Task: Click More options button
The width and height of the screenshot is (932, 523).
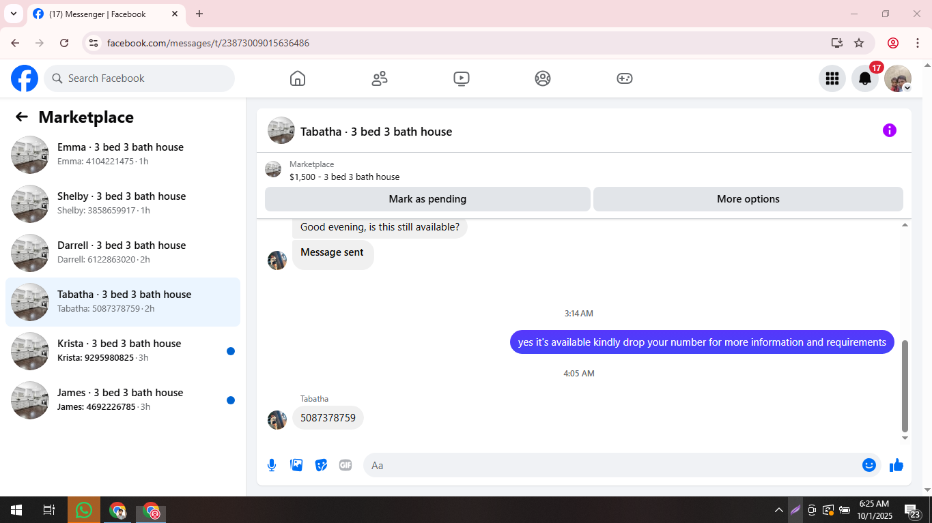Action: (x=748, y=199)
